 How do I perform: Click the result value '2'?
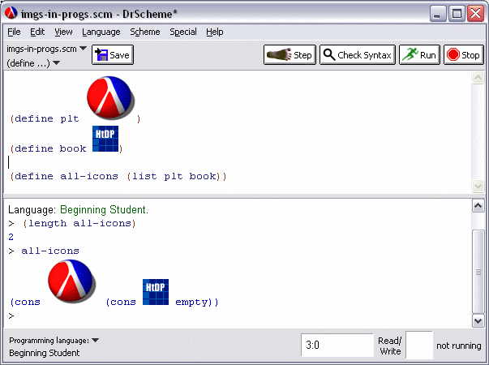[x=11, y=237]
